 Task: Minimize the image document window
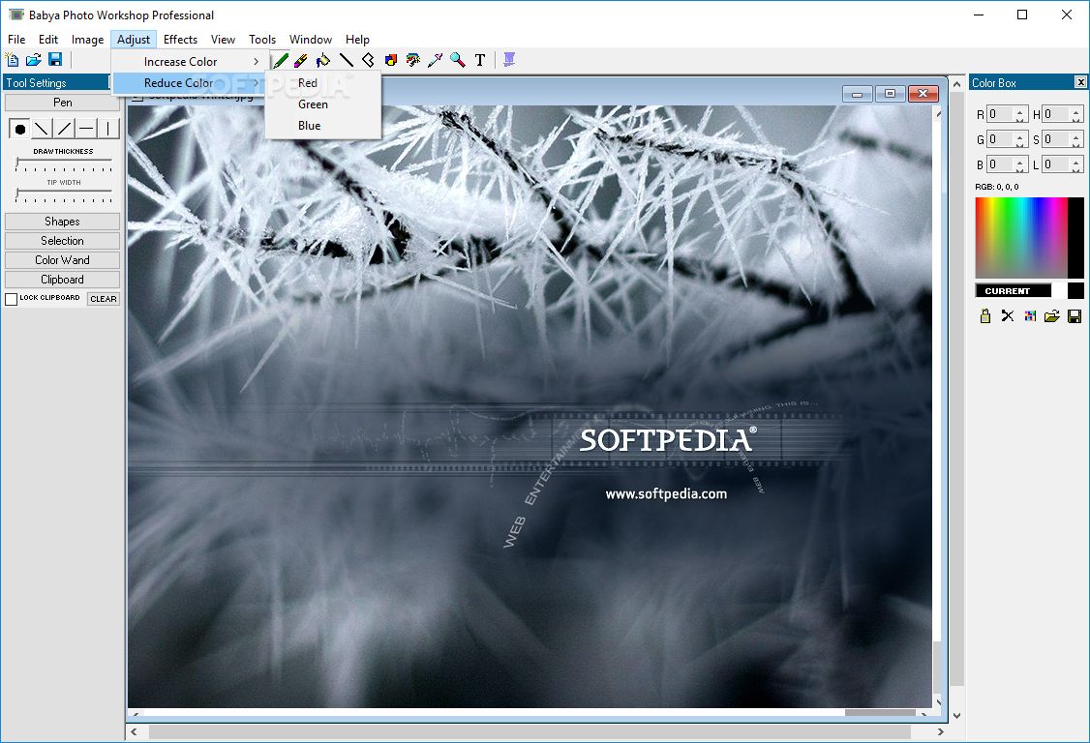857,94
